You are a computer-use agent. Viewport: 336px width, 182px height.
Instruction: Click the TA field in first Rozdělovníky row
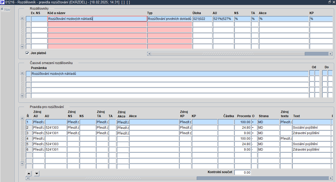click(255, 19)
